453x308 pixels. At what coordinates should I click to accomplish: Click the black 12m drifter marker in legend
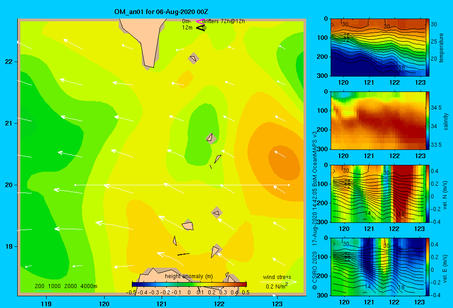200,28
